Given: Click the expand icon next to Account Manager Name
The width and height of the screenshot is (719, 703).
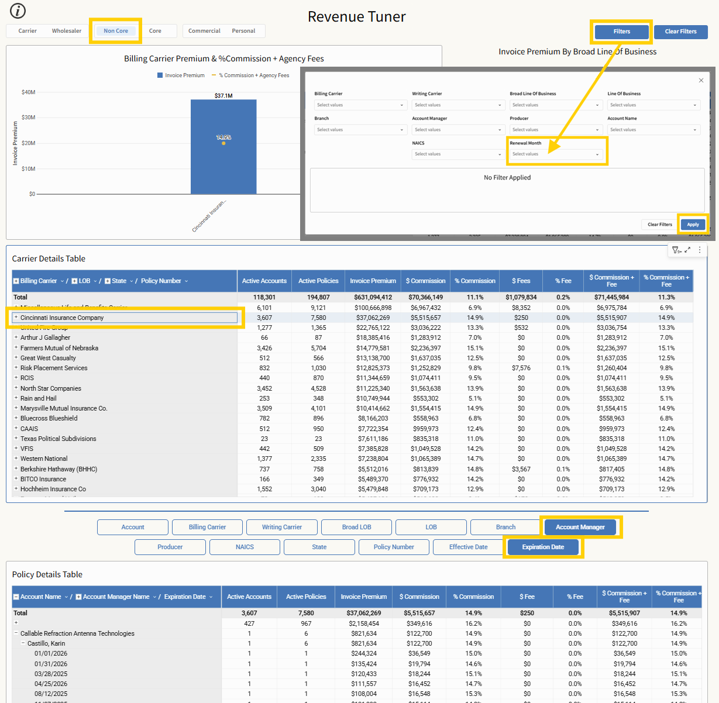Looking at the screenshot, I should 78,597.
